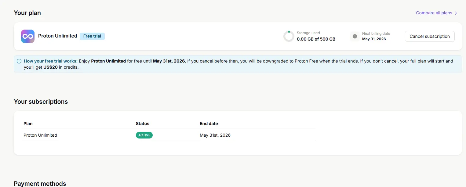
Task: Click the storage usage ring indicator
Action: click(x=289, y=36)
